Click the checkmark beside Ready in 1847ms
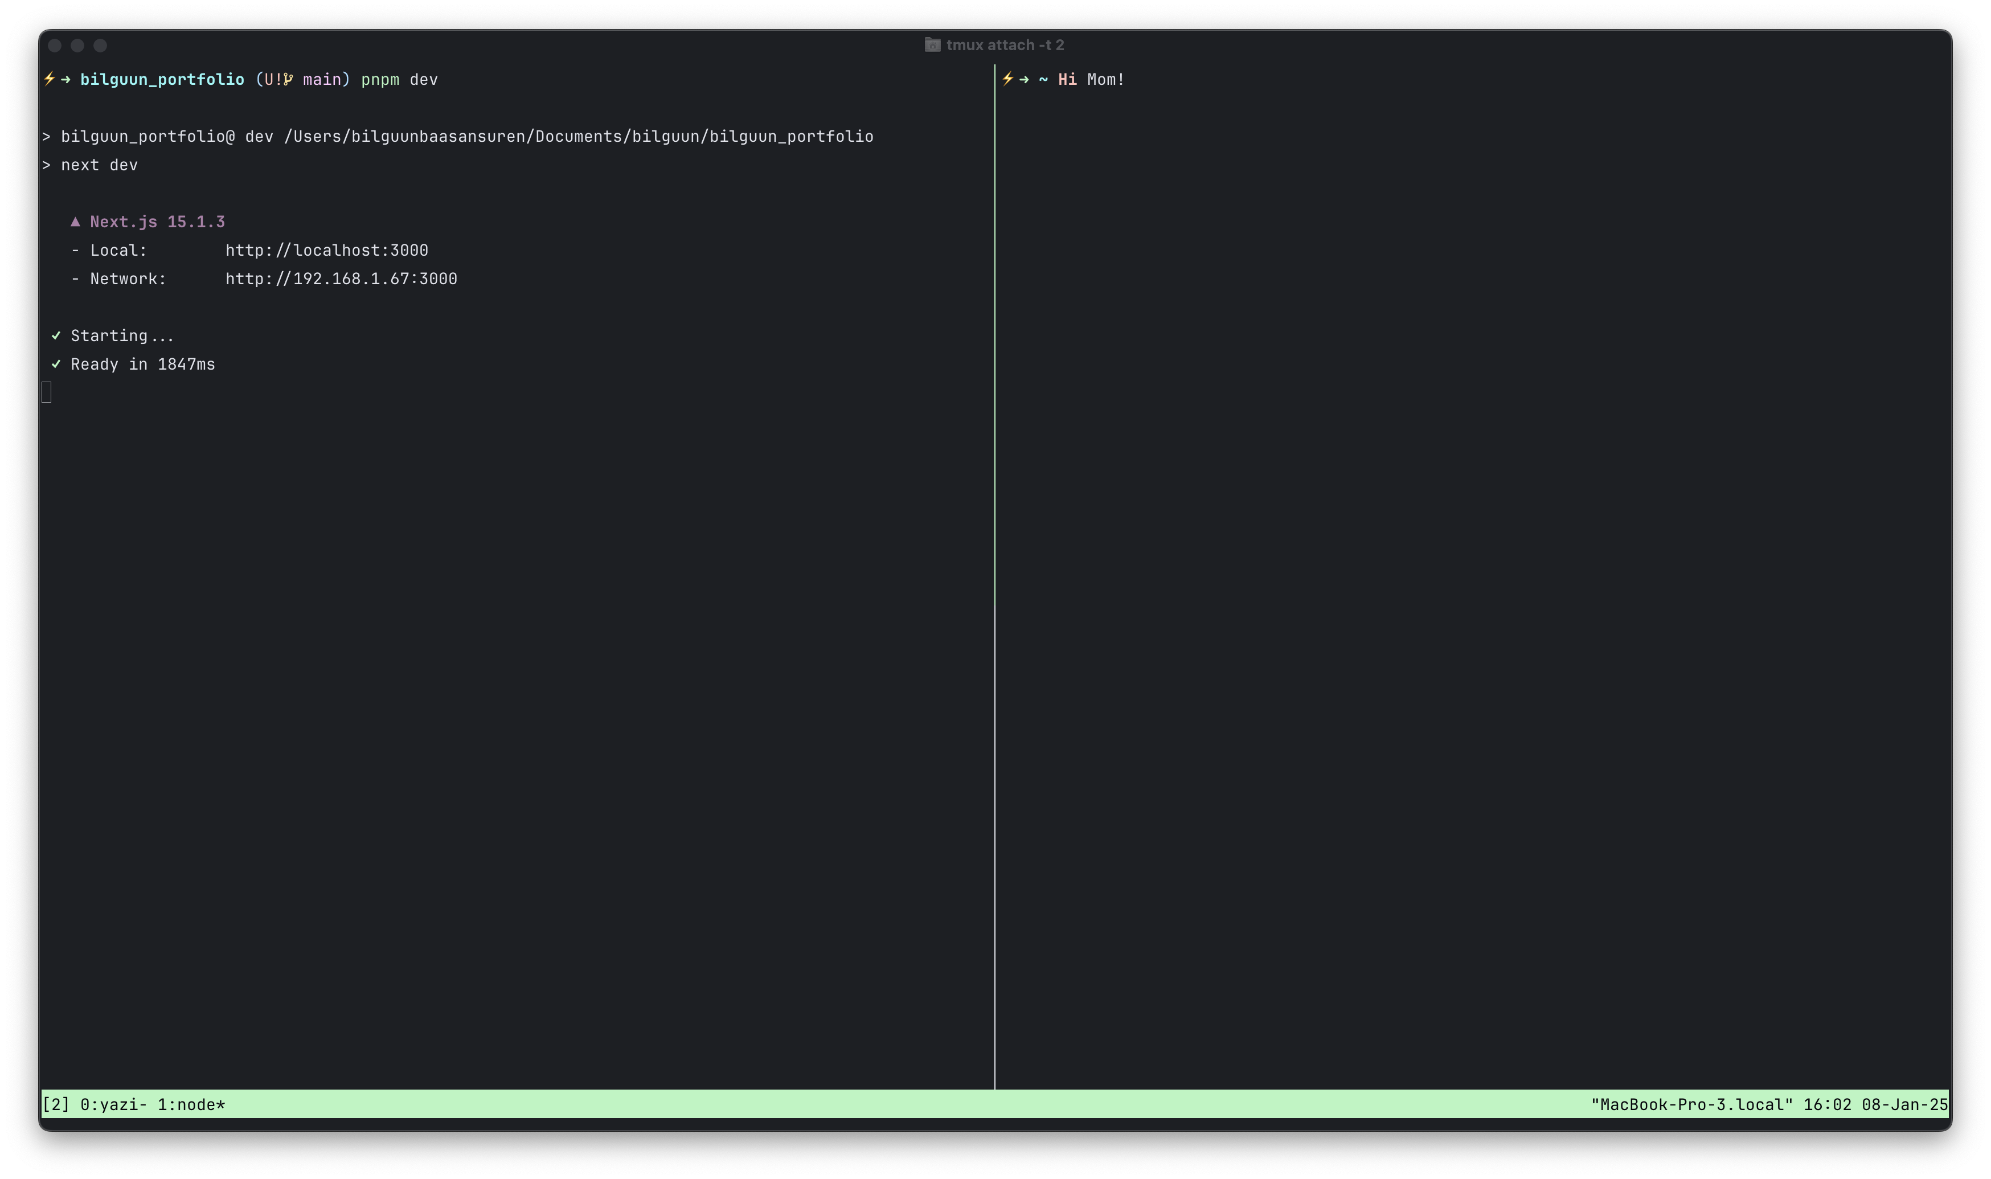Screen dimensions: 1991x1179 [x=56, y=364]
